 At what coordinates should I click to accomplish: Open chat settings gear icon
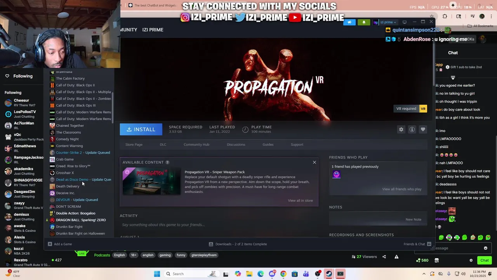(471, 260)
